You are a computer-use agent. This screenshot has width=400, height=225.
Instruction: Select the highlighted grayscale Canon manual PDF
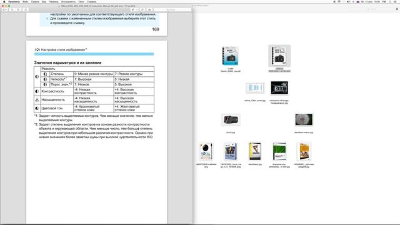click(279, 56)
